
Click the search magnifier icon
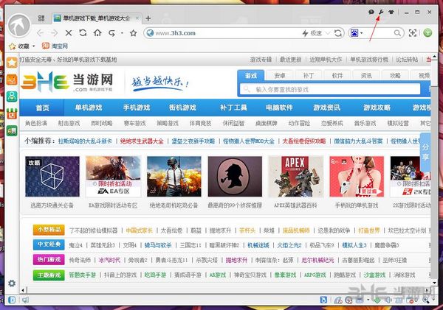pos(397,33)
